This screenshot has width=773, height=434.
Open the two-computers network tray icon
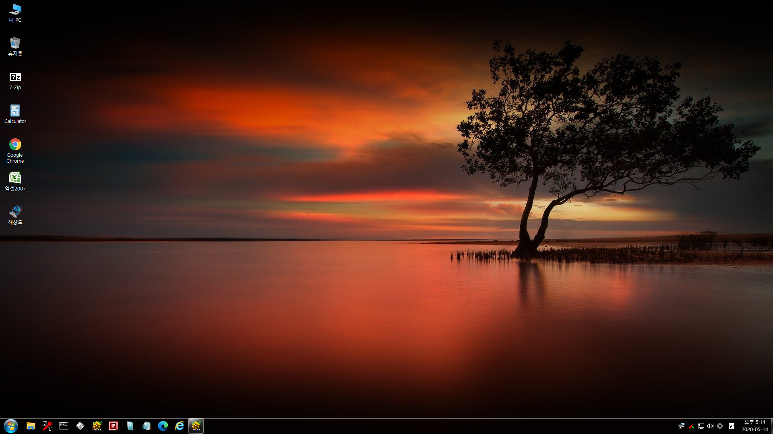click(682, 426)
